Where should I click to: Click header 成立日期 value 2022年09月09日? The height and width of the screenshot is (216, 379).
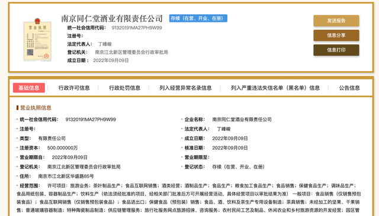(111, 60)
